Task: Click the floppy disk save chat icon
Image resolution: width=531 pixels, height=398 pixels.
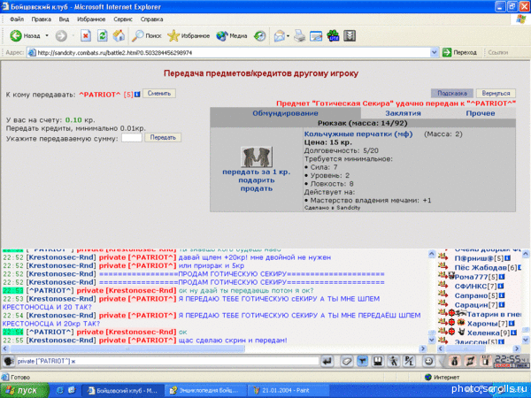Action: (378, 362)
